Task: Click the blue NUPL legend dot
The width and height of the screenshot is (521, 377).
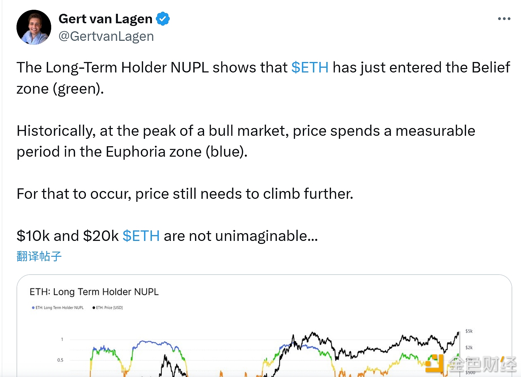Action: point(33,308)
